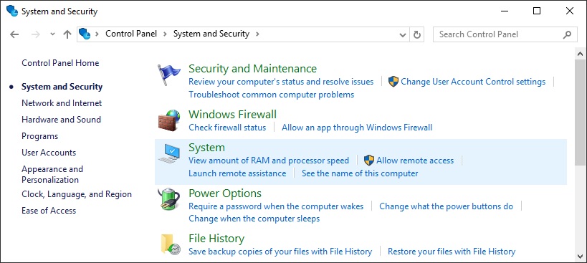Click the search magnifier icon
587x263 pixels.
(567, 34)
